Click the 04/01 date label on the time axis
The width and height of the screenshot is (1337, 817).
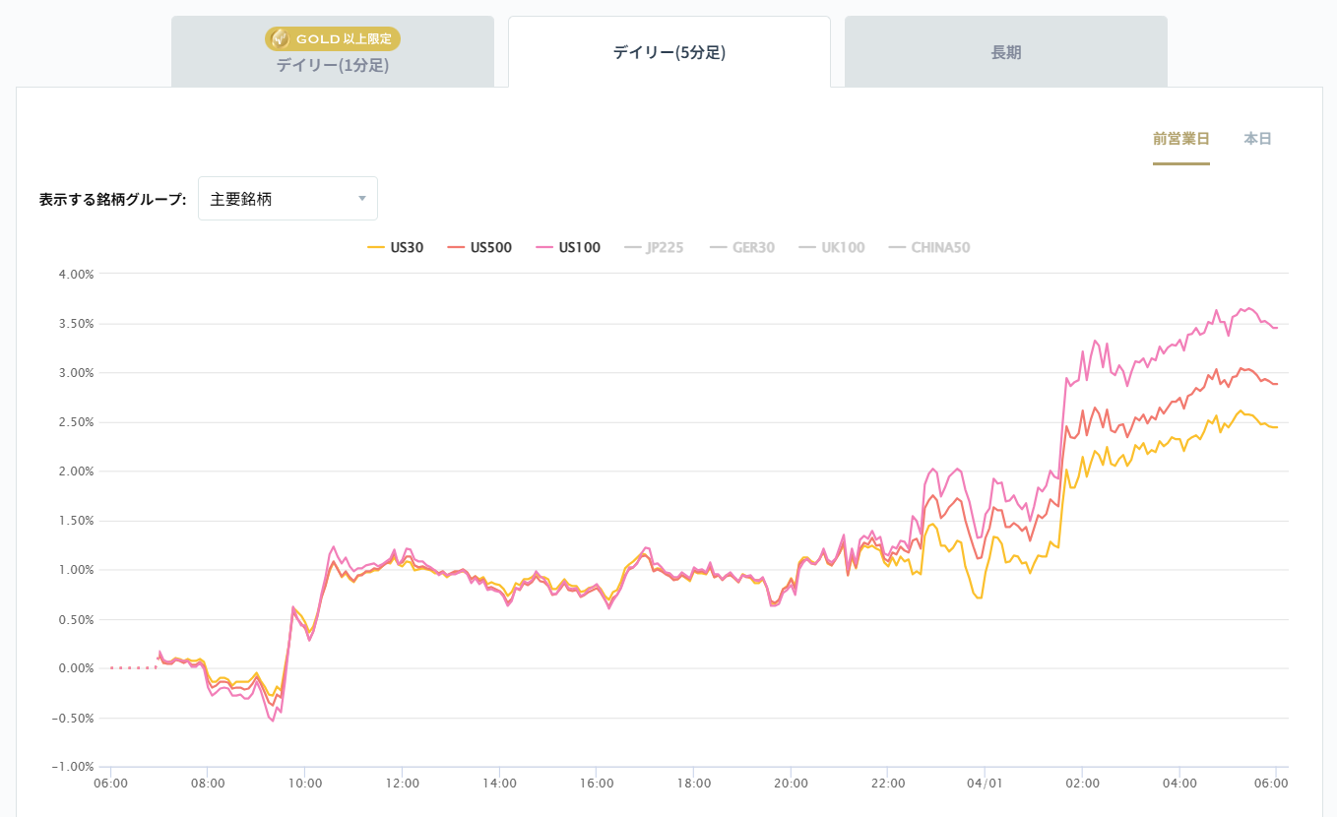click(985, 784)
